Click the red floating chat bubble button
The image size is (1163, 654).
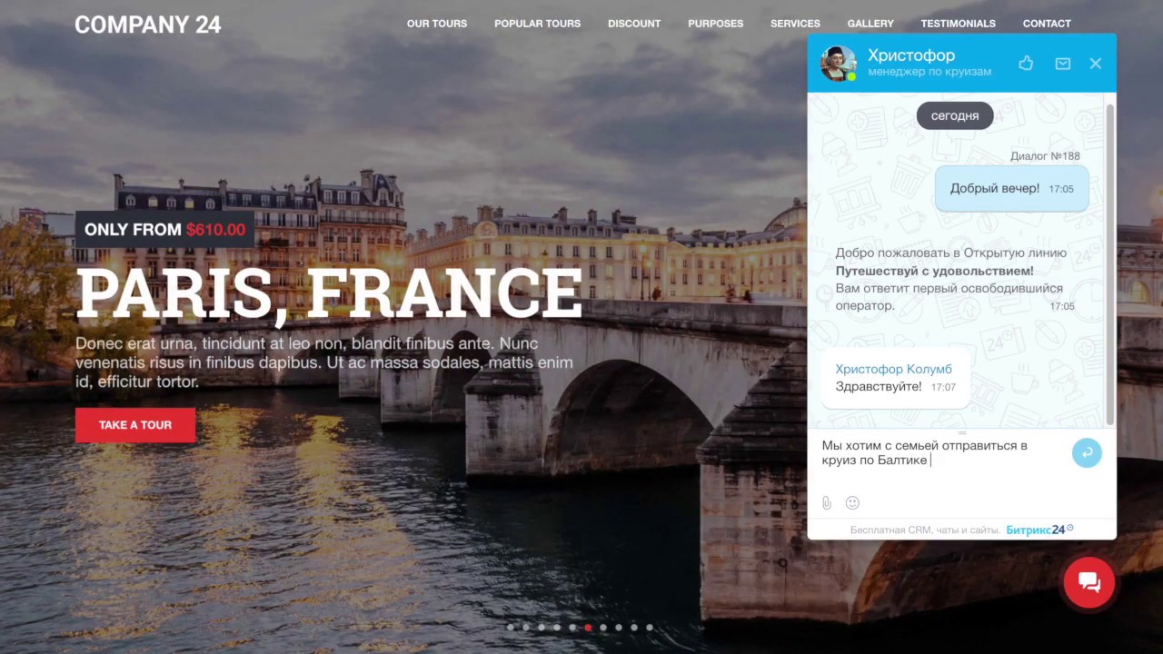coord(1088,582)
